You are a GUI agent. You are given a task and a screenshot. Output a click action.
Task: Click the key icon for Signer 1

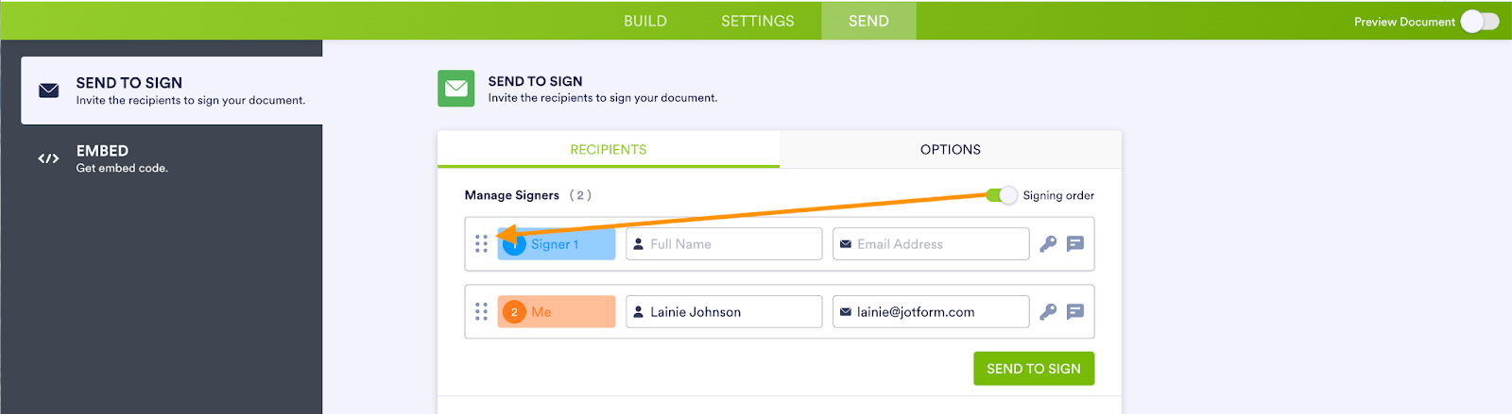click(1047, 244)
